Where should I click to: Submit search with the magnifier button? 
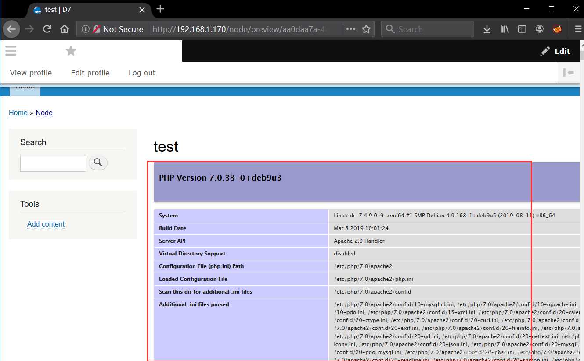[x=98, y=163]
